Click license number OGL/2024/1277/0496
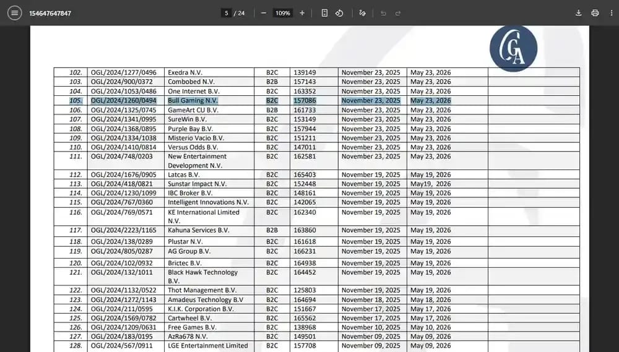The height and width of the screenshot is (352, 619). click(x=124, y=72)
